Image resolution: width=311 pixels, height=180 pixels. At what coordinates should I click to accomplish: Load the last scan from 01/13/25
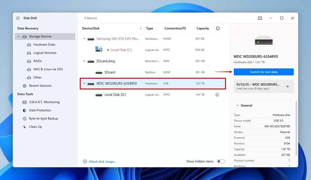[x=263, y=86]
